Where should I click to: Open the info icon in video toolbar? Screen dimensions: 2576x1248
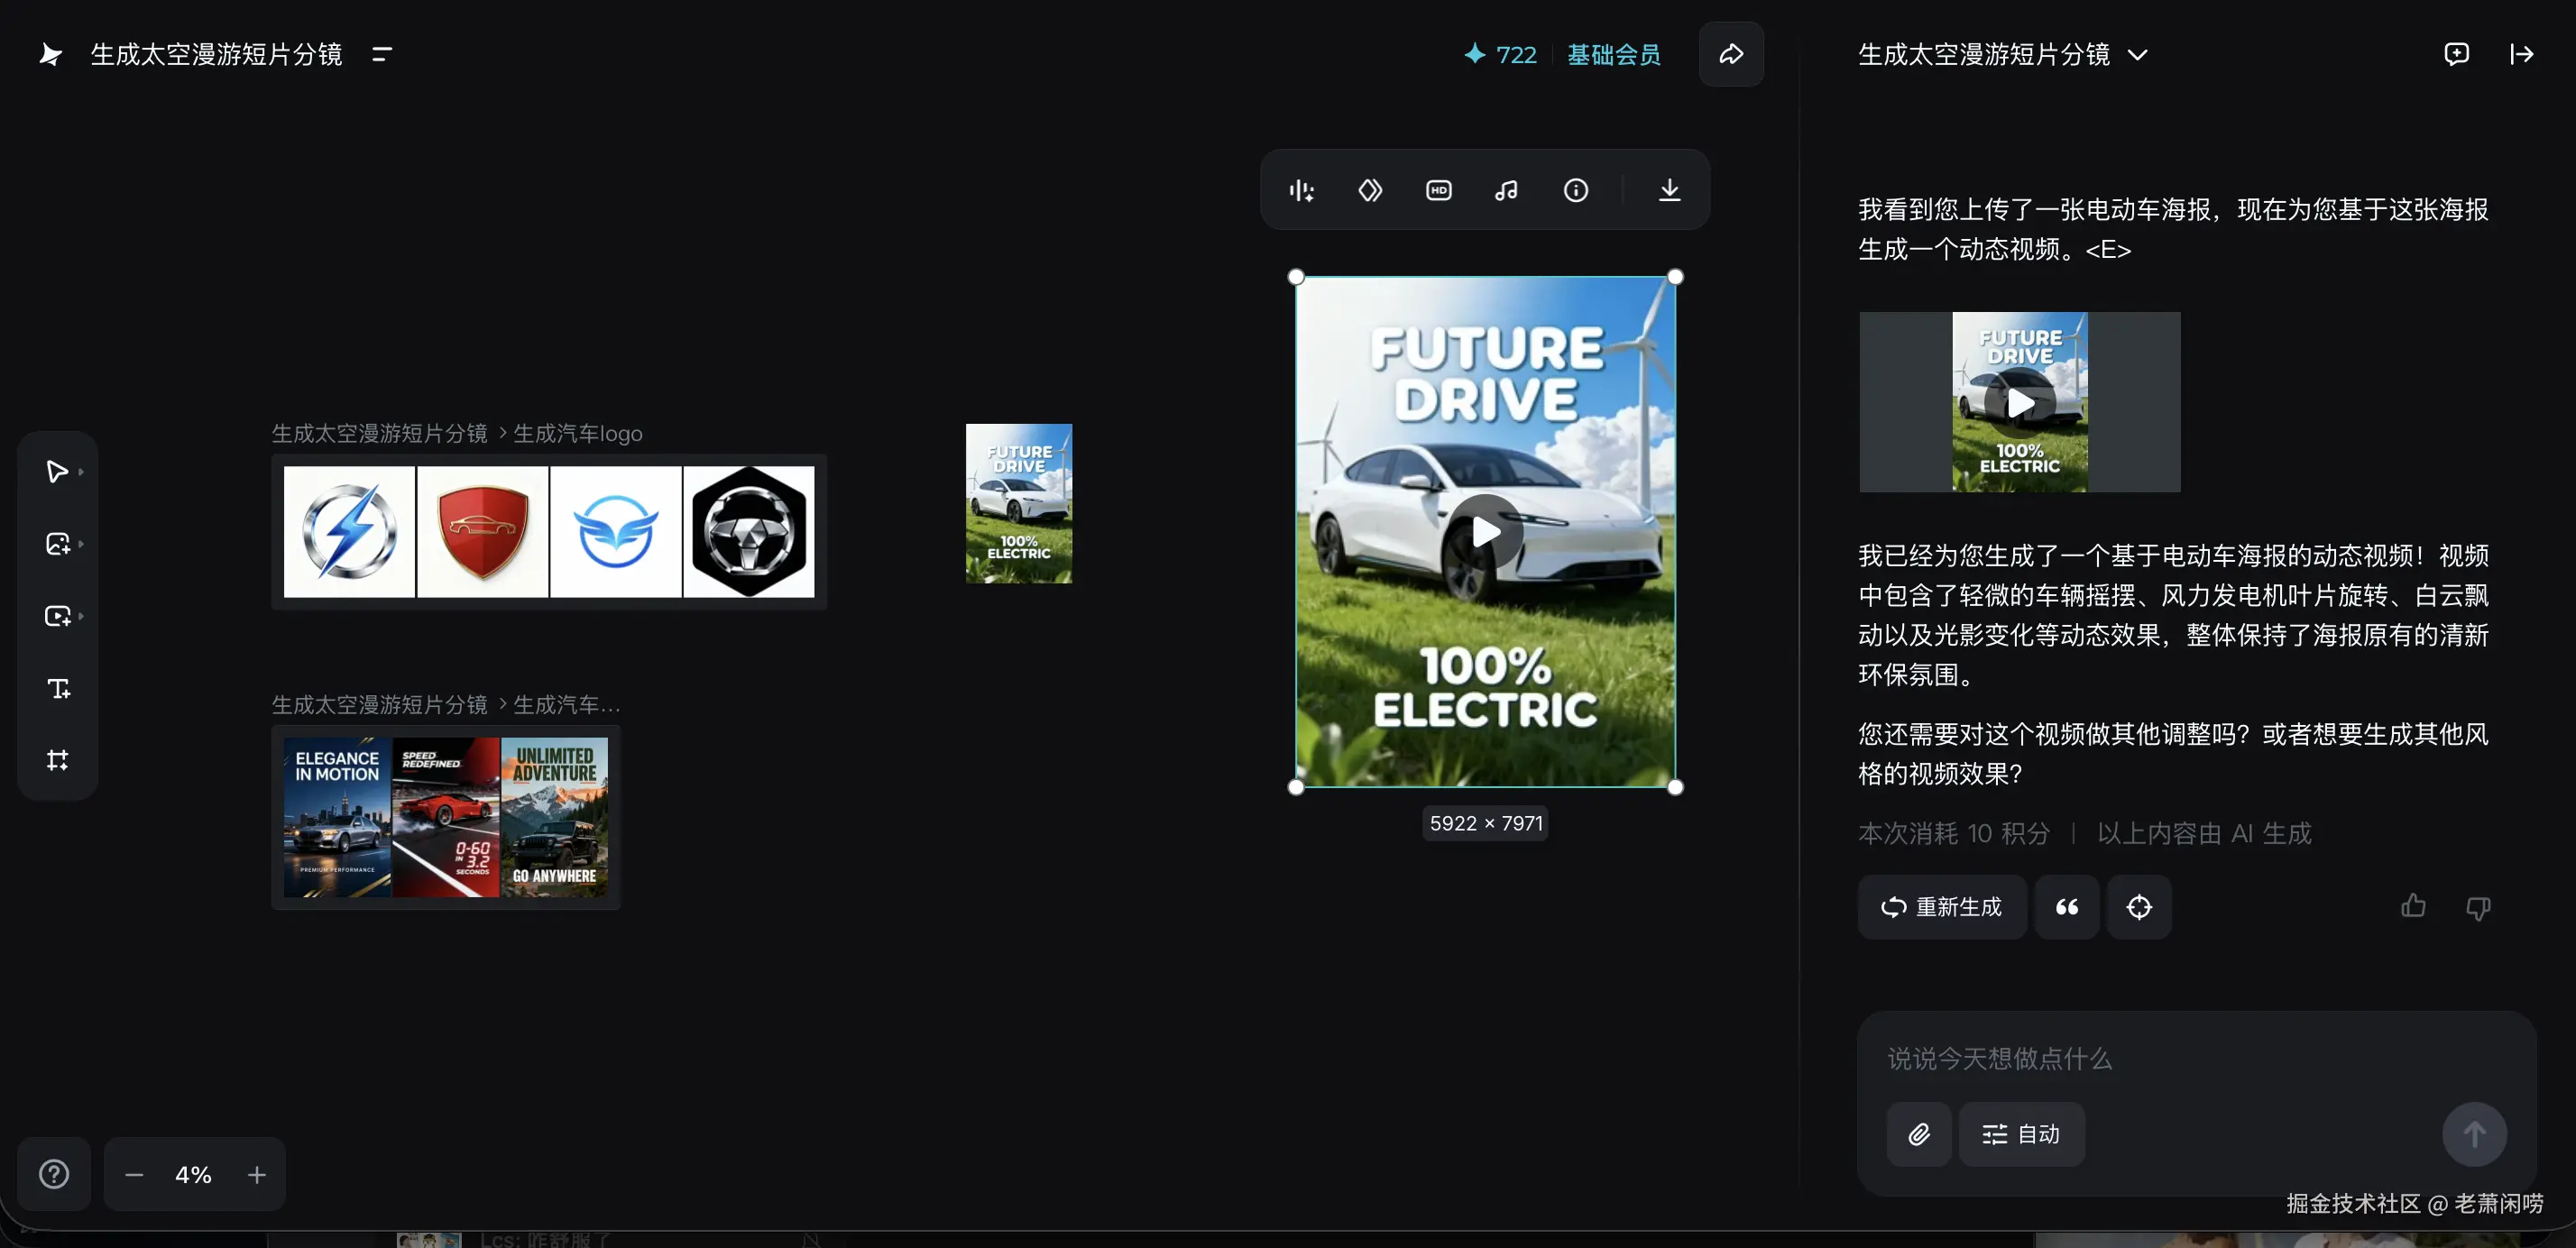tap(1575, 190)
